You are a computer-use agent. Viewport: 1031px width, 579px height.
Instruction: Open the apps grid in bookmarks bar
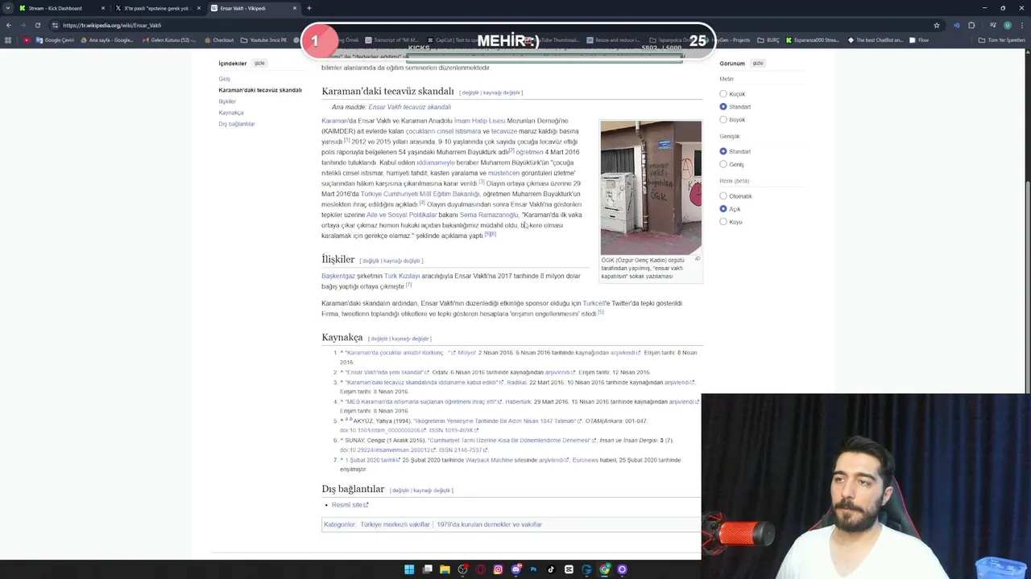click(8, 39)
